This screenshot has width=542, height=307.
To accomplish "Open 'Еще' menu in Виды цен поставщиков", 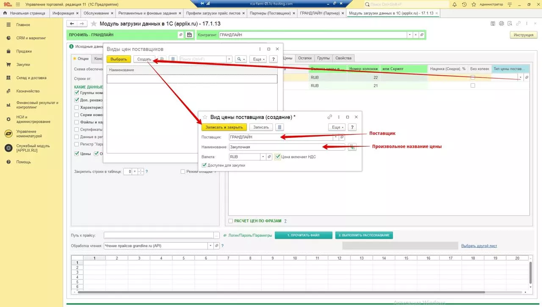I will (258, 59).
